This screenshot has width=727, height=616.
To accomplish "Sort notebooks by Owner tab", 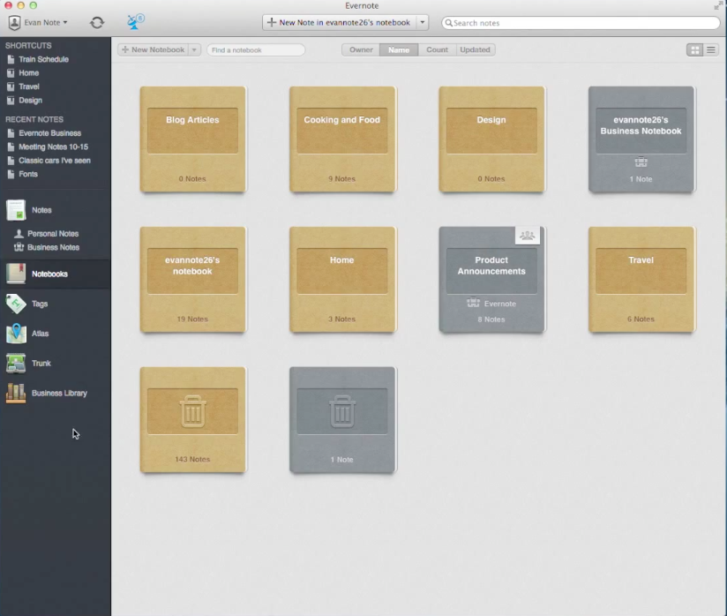I will coord(361,50).
